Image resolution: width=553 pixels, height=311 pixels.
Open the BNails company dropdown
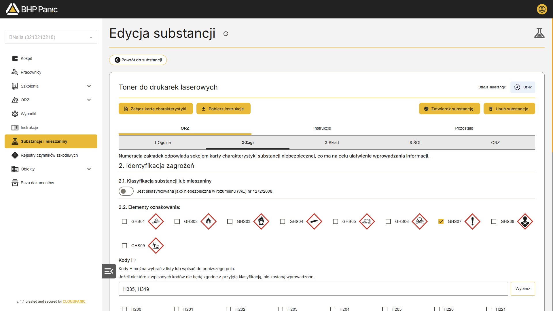tap(51, 37)
